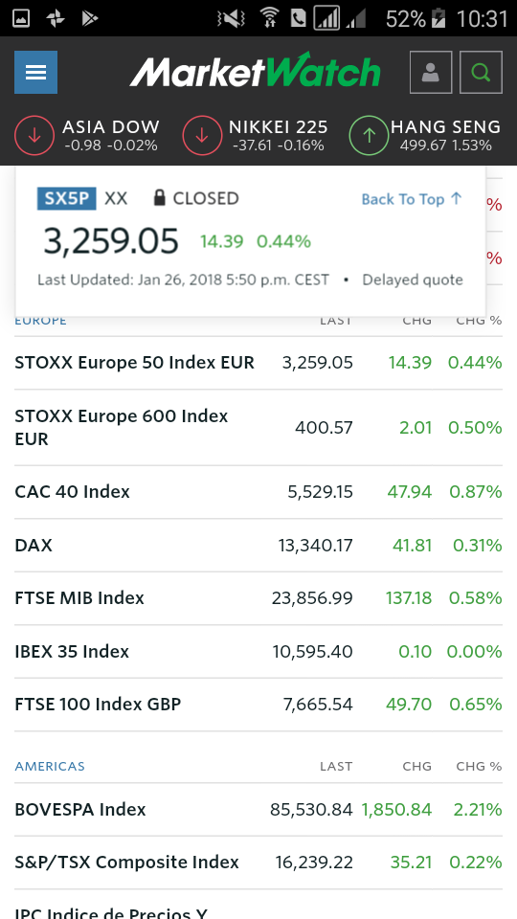Tap the Google Play notification icon
The width and height of the screenshot is (517, 919).
(89, 19)
